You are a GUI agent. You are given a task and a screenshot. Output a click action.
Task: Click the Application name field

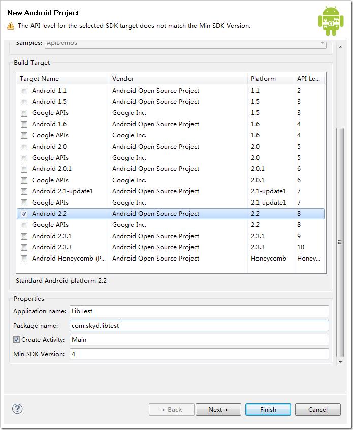coord(199,311)
